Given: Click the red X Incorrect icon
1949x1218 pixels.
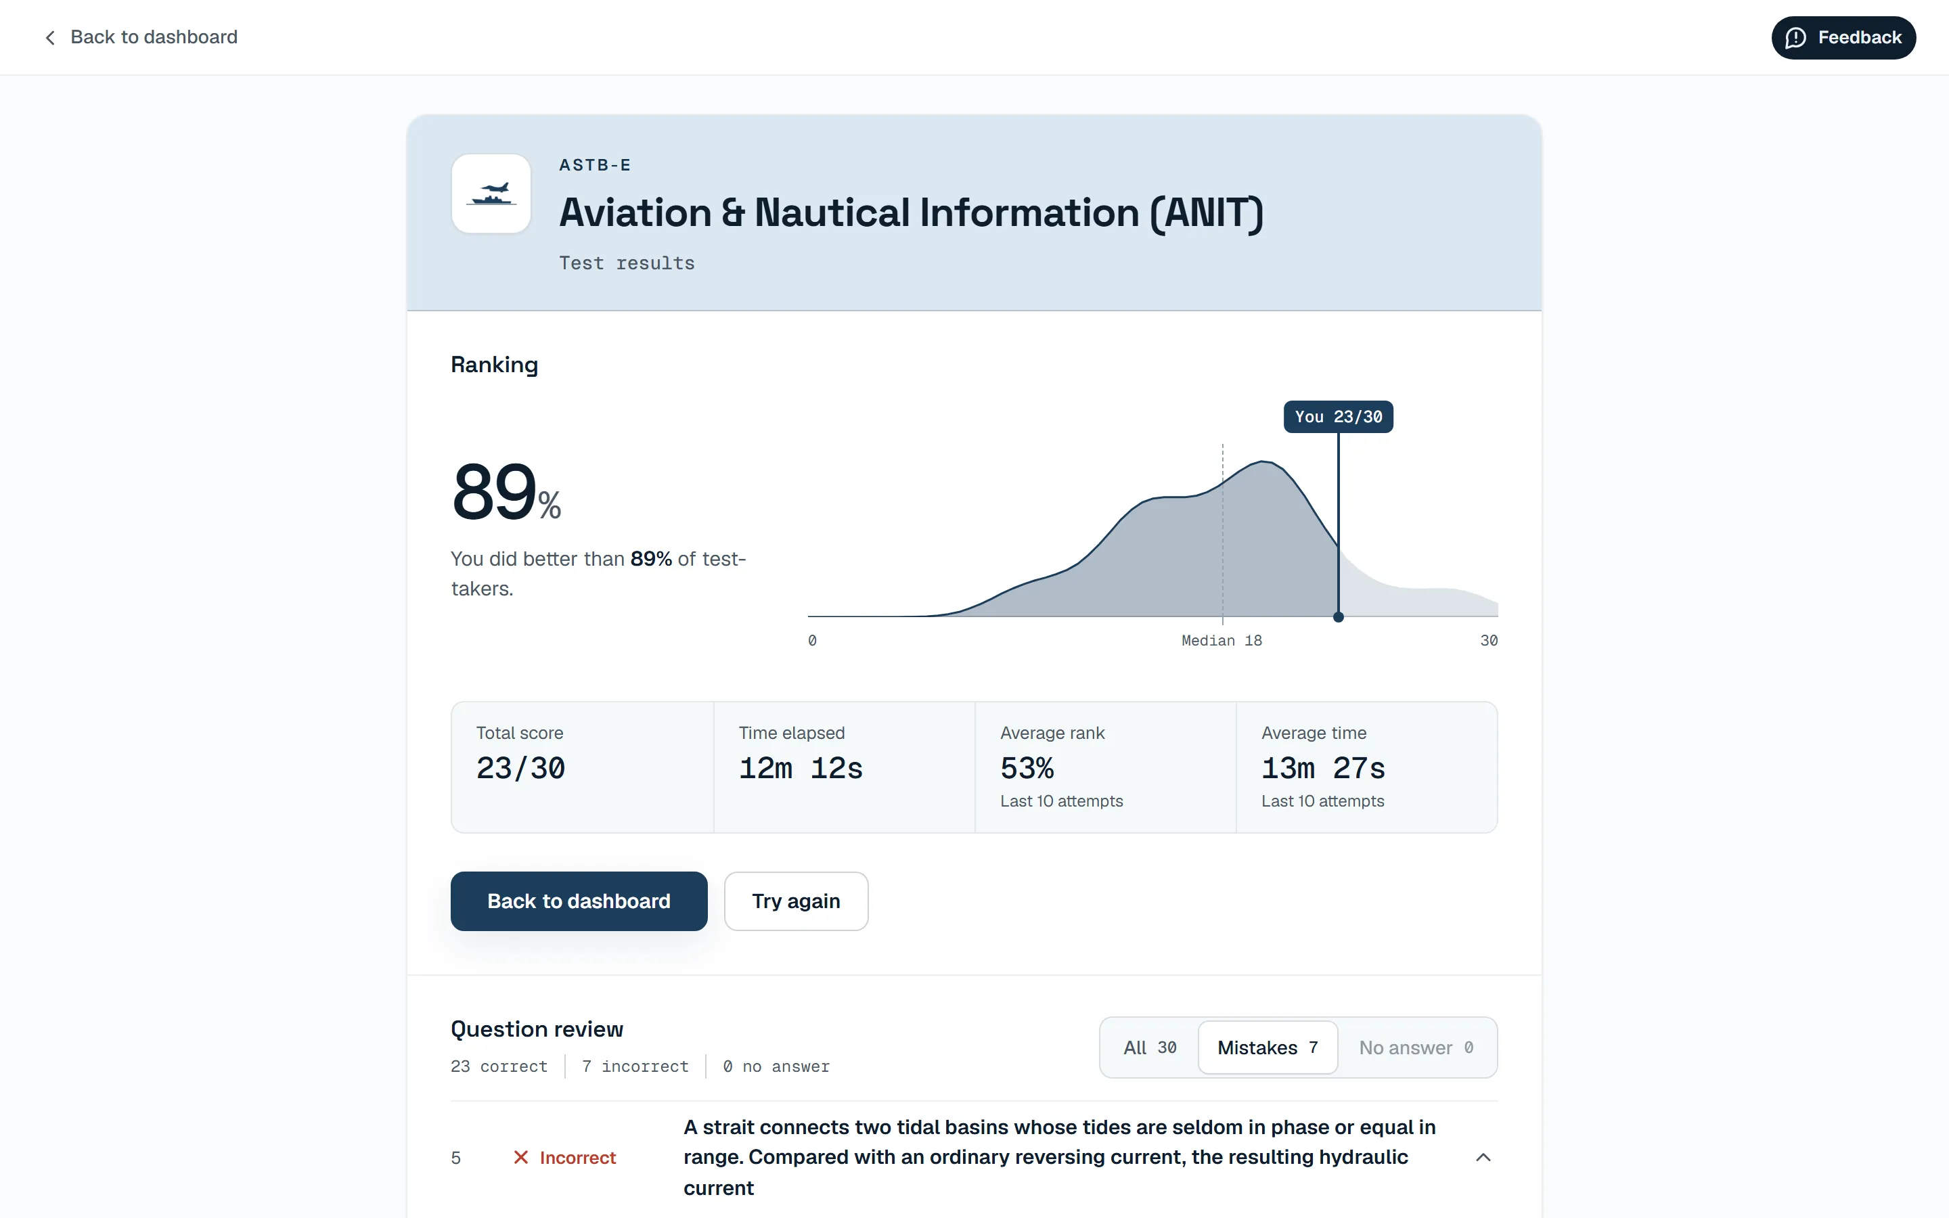Looking at the screenshot, I should (521, 1158).
